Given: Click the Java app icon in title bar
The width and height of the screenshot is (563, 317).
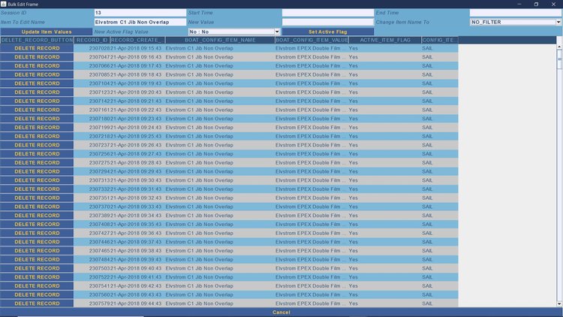Looking at the screenshot, I should coord(4,4).
